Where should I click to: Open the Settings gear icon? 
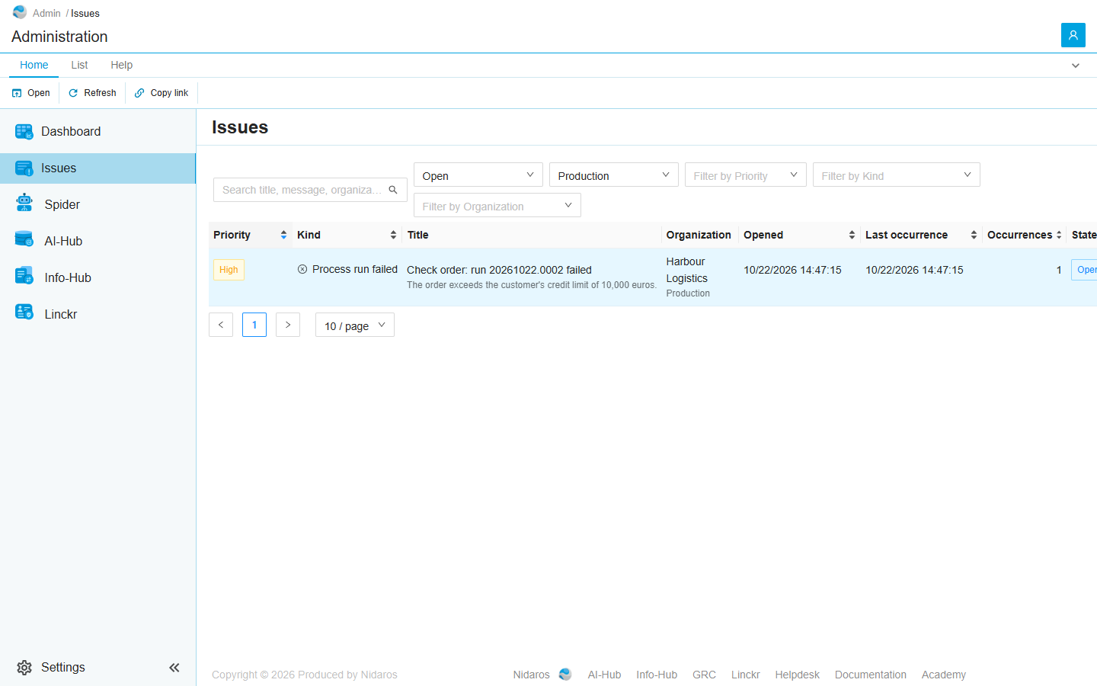(x=24, y=668)
